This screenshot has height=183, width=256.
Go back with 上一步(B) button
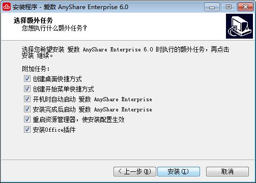pos(135,171)
